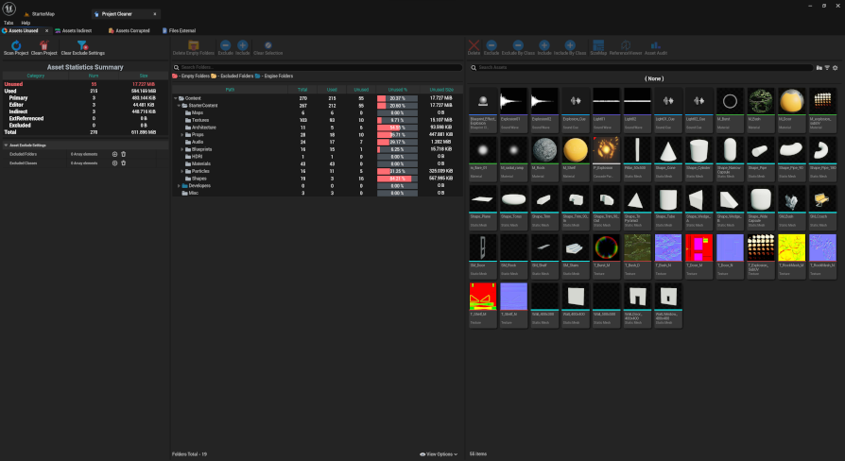Sort the folder table by Unused % column
This screenshot has height=461, width=845.
point(397,89)
